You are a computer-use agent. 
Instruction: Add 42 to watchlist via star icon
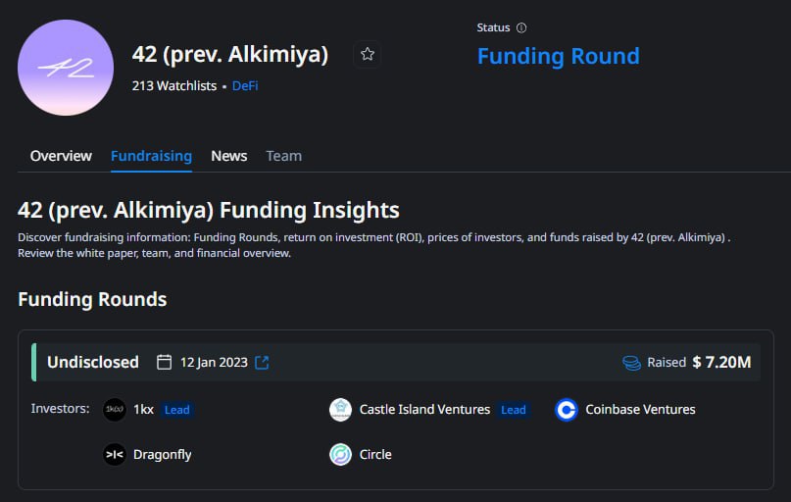pos(368,54)
